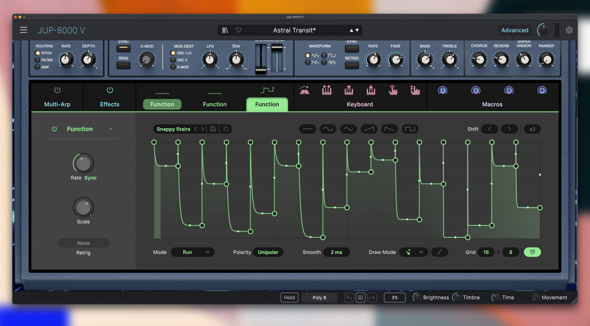Redo action in bottom bar

[372, 298]
